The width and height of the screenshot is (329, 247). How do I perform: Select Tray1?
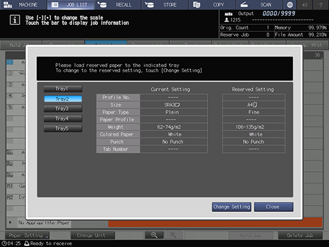(63, 88)
